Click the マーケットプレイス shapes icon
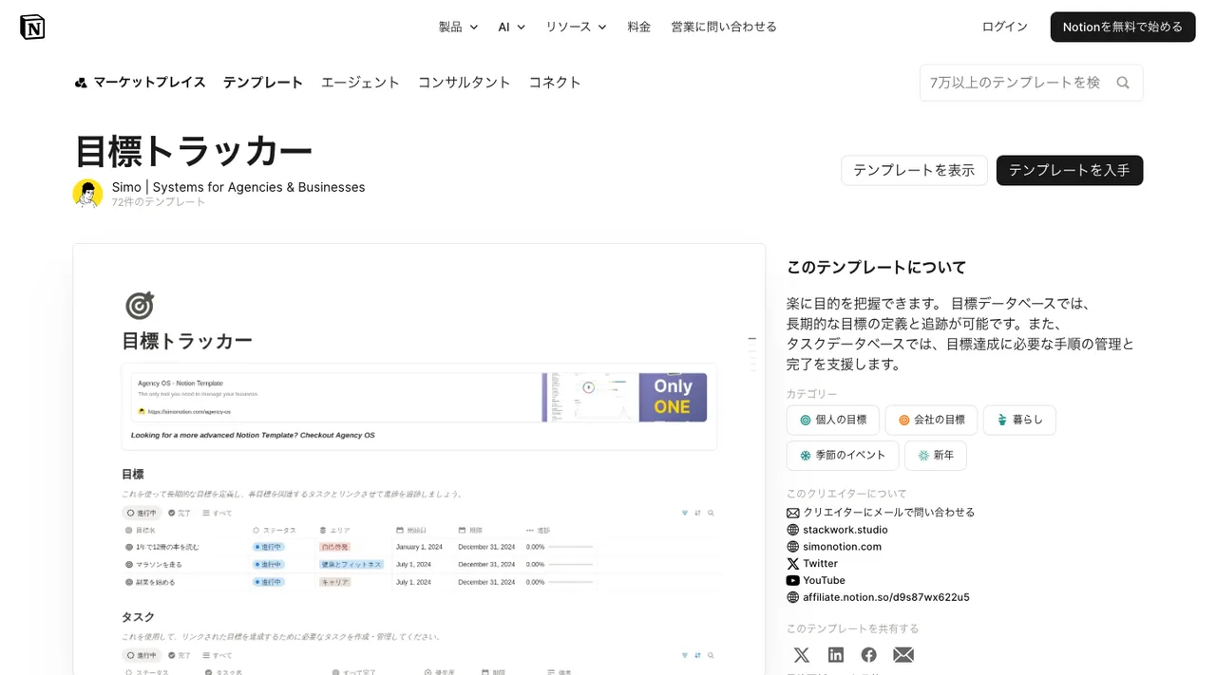Viewport: 1216px width, 675px height. point(81,83)
